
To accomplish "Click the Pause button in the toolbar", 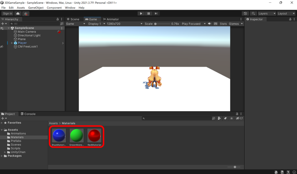I will point(148,13).
